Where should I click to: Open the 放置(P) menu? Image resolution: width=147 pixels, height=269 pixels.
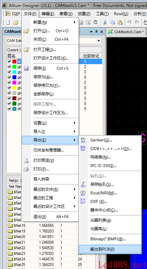tap(84, 14)
